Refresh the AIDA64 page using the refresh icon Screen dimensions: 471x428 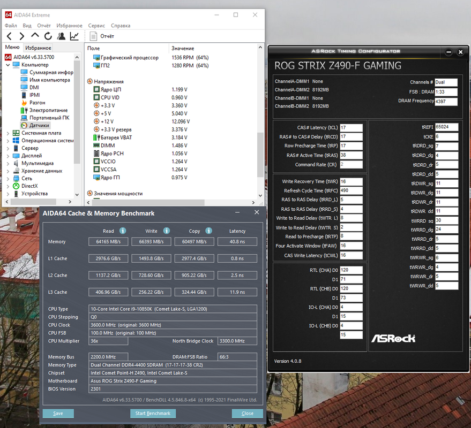click(48, 36)
